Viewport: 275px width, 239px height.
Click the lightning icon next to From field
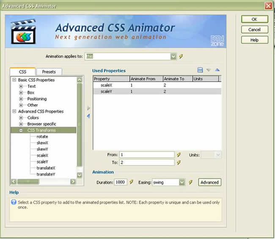tap(179, 155)
